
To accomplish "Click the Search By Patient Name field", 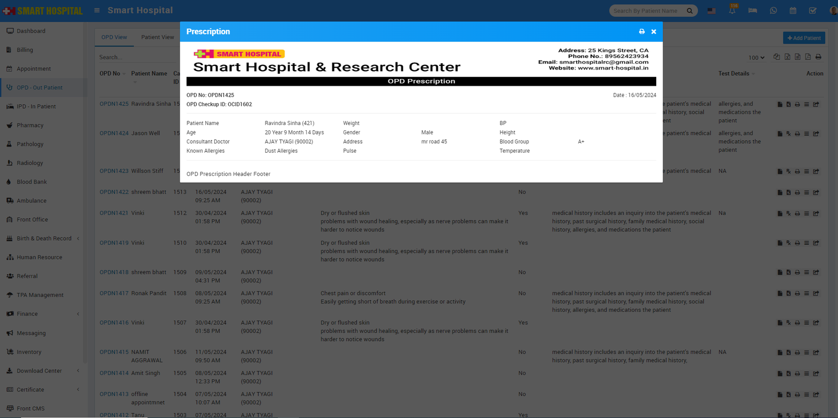I will [647, 11].
